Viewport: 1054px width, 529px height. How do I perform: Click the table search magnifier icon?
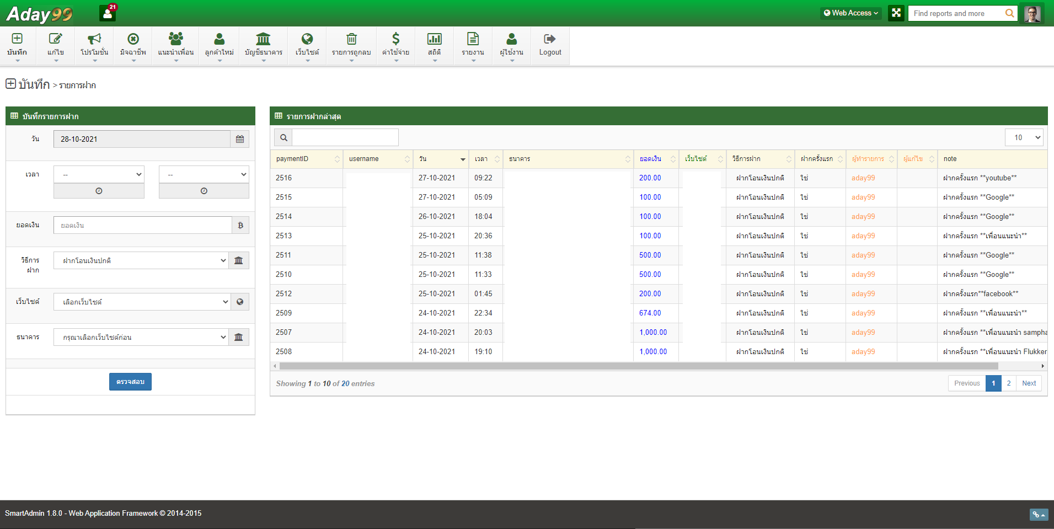[283, 137]
